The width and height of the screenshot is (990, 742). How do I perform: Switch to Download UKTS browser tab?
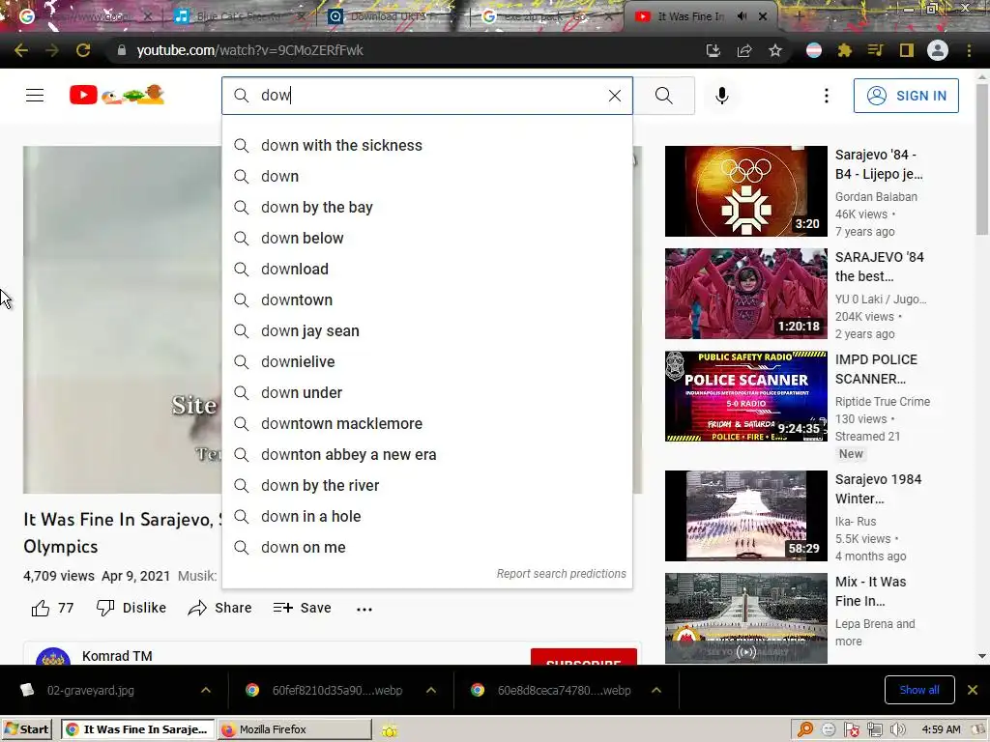[392, 16]
